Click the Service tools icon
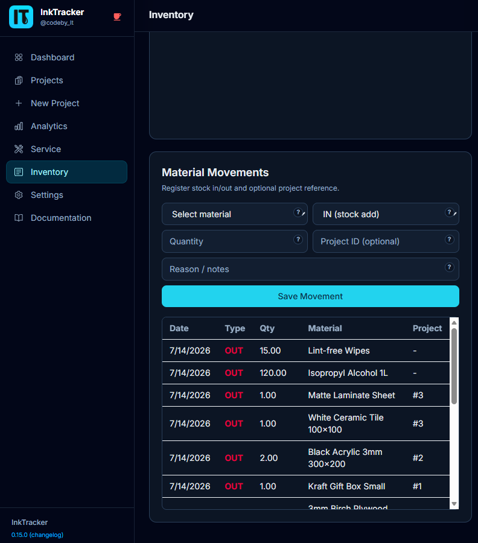The height and width of the screenshot is (543, 478). click(19, 149)
